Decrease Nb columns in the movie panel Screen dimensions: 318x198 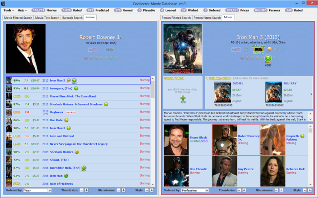point(276,190)
